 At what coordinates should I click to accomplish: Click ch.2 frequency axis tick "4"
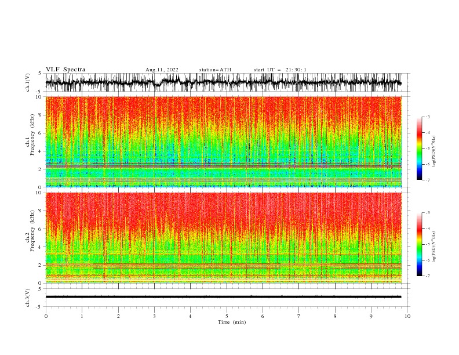[x=40, y=247]
